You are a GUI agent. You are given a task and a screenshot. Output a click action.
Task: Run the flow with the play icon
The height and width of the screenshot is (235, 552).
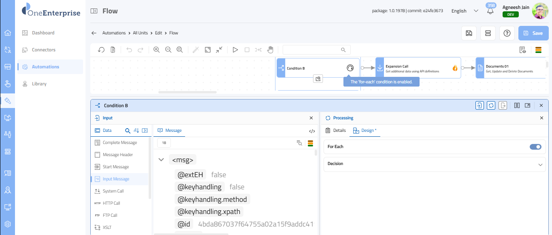click(x=235, y=50)
